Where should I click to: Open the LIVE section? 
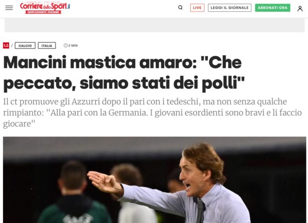point(197,8)
